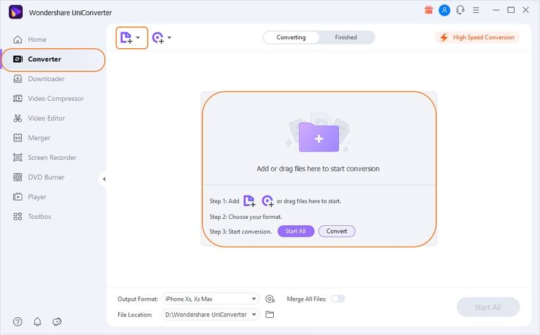
Task: Switch to the Finished tab
Action: coord(346,37)
